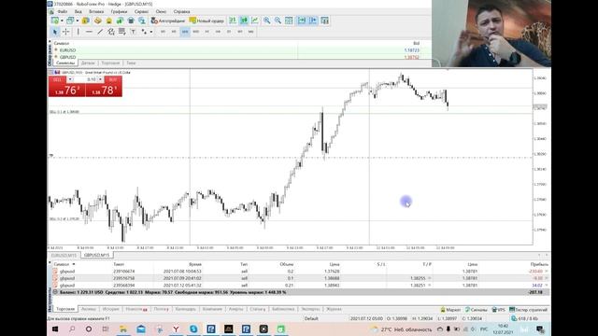Decrease volume arrow in one-click panel
The height and width of the screenshot is (336, 598).
coord(70,79)
